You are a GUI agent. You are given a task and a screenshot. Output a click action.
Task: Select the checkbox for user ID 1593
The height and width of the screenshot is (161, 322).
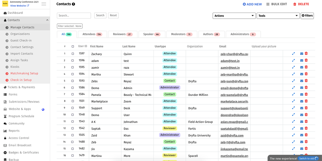click(x=73, y=81)
